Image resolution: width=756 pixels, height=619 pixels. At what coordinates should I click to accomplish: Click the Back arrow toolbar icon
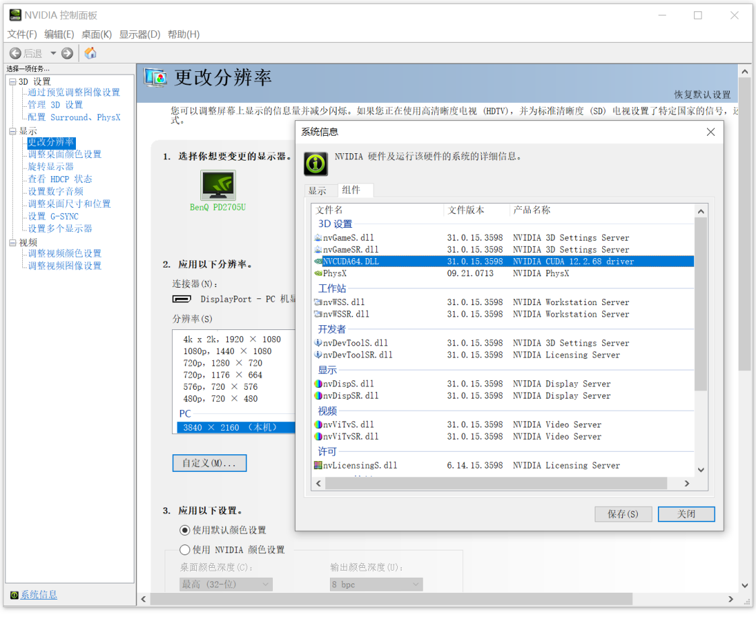[15, 53]
